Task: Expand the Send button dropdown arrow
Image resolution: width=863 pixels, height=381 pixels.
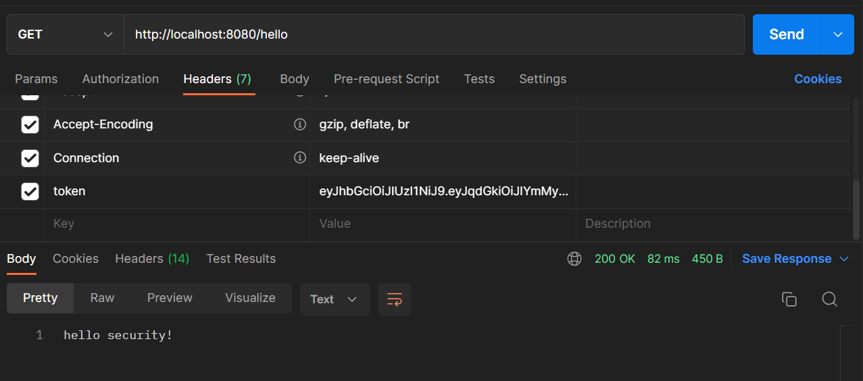Action: coord(838,34)
